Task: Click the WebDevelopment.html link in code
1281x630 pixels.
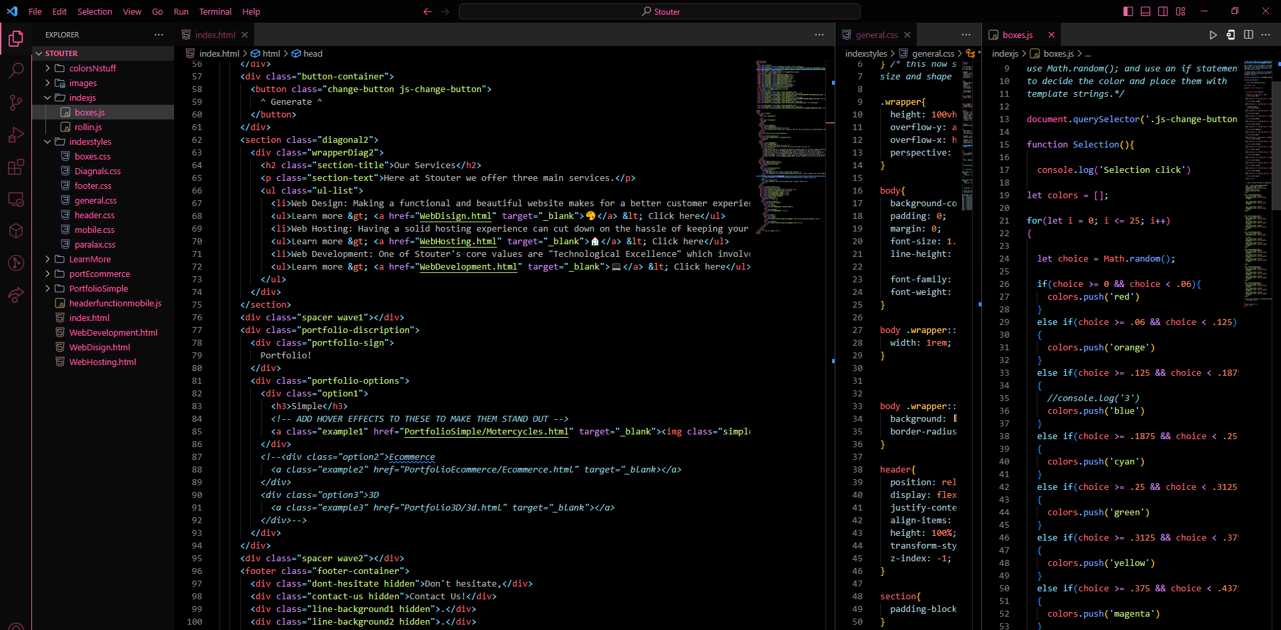Action: pos(468,266)
